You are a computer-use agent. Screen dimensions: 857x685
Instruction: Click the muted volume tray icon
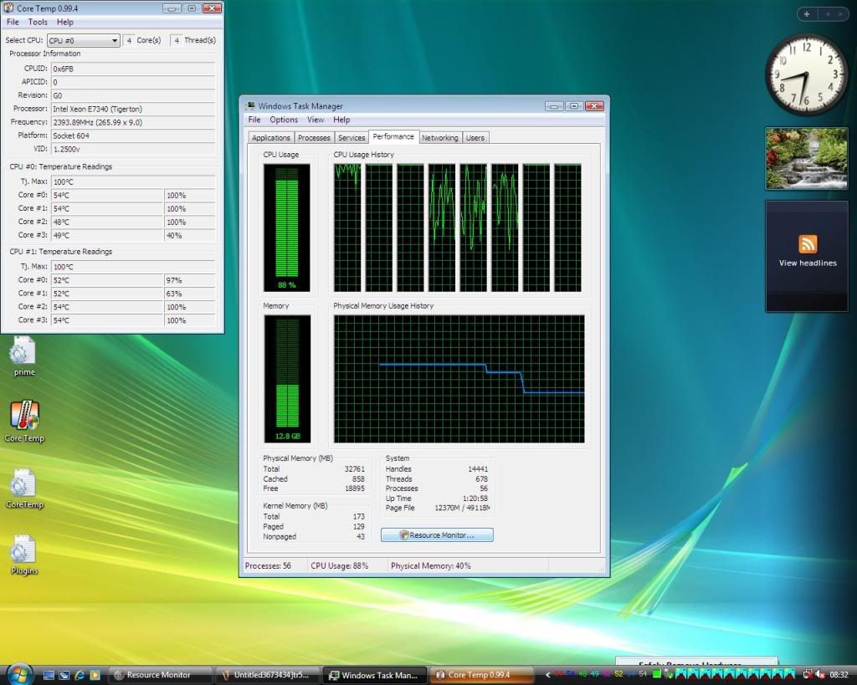point(820,675)
